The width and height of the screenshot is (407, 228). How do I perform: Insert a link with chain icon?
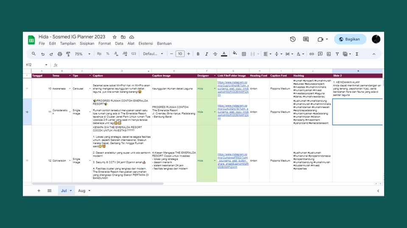312,54
